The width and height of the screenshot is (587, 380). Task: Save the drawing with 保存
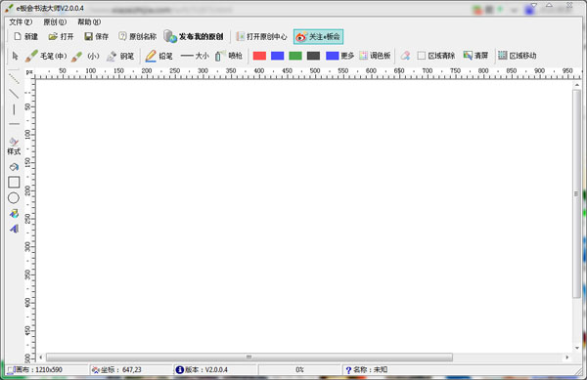click(96, 36)
